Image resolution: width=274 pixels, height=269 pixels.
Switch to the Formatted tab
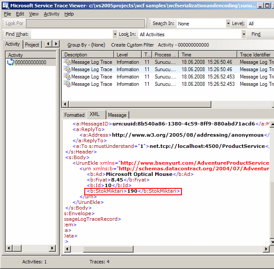pos(74,115)
